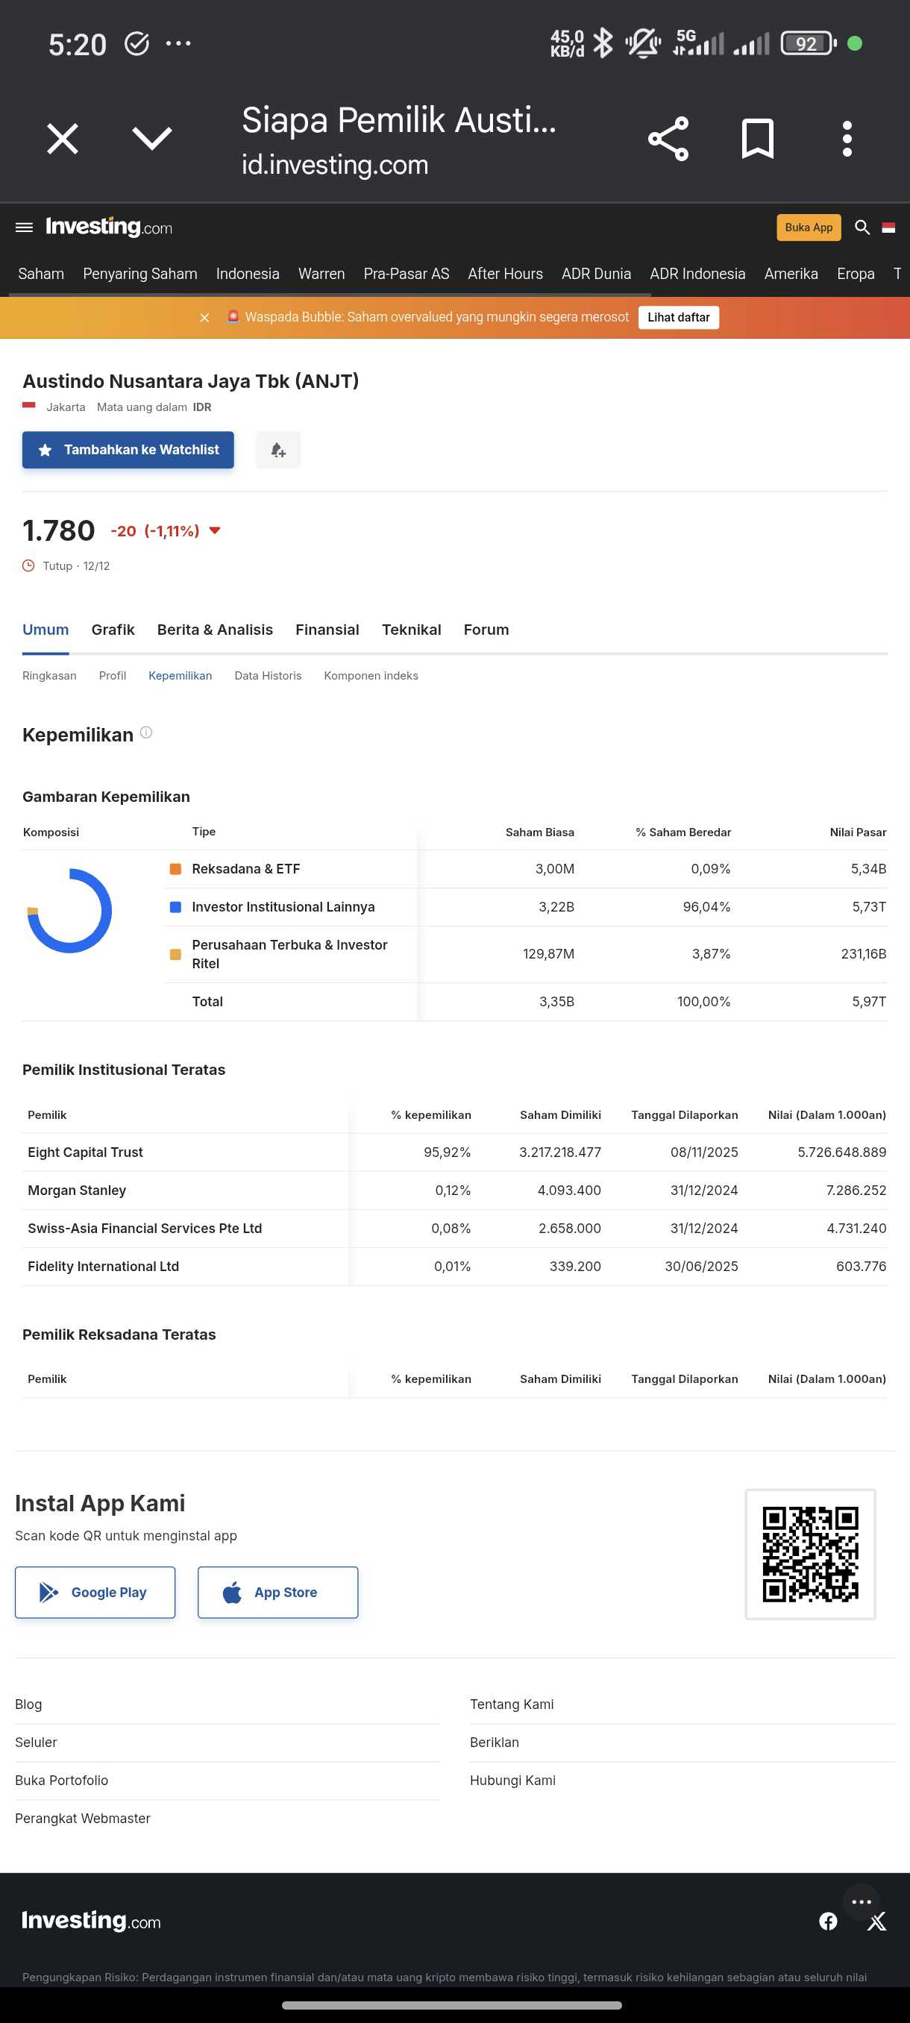The height and width of the screenshot is (2023, 910).
Task: Switch to the Umum tab
Action: [45, 630]
